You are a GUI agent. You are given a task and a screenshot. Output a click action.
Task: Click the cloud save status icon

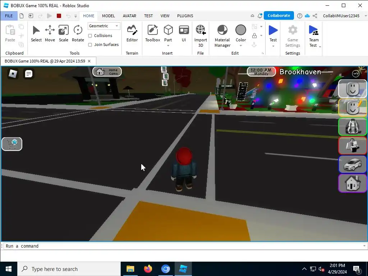point(307,16)
